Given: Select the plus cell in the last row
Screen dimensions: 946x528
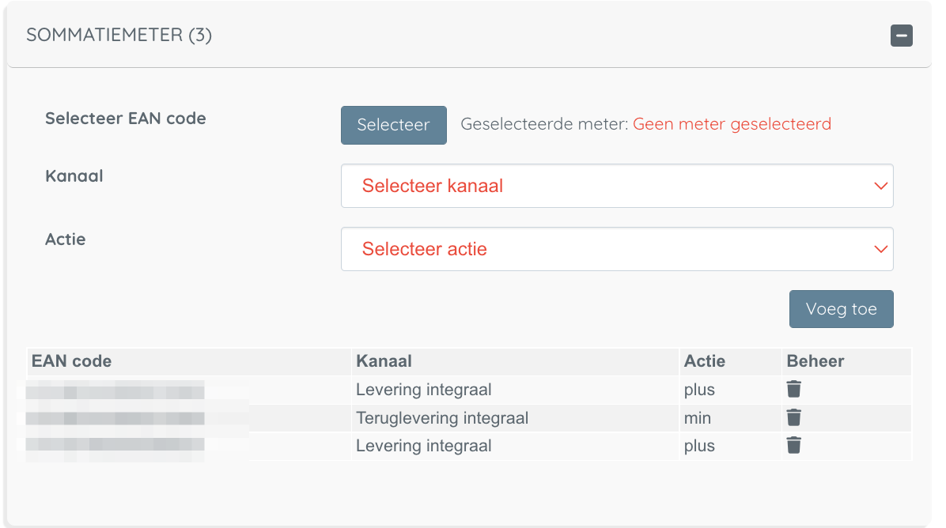Looking at the screenshot, I should point(699,447).
